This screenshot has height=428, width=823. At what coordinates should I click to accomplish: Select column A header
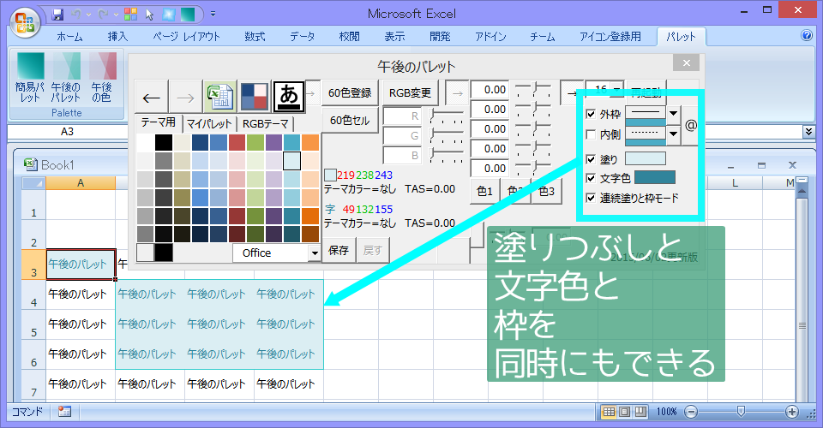point(81,183)
